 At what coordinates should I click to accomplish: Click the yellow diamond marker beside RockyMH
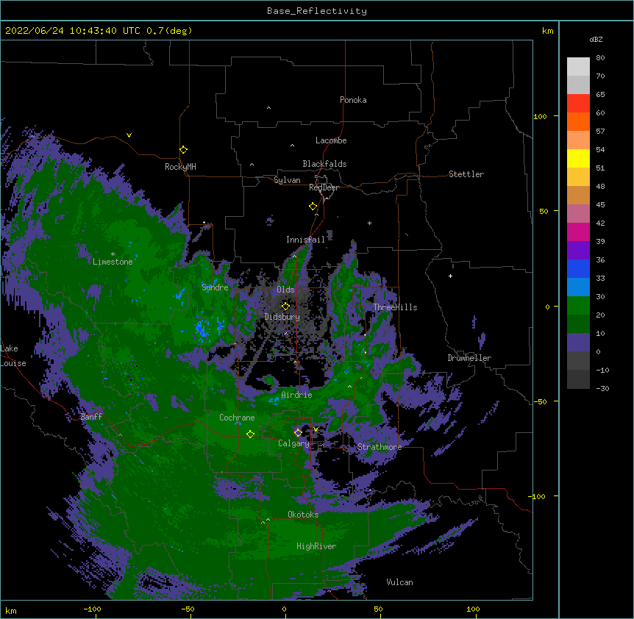tap(183, 150)
